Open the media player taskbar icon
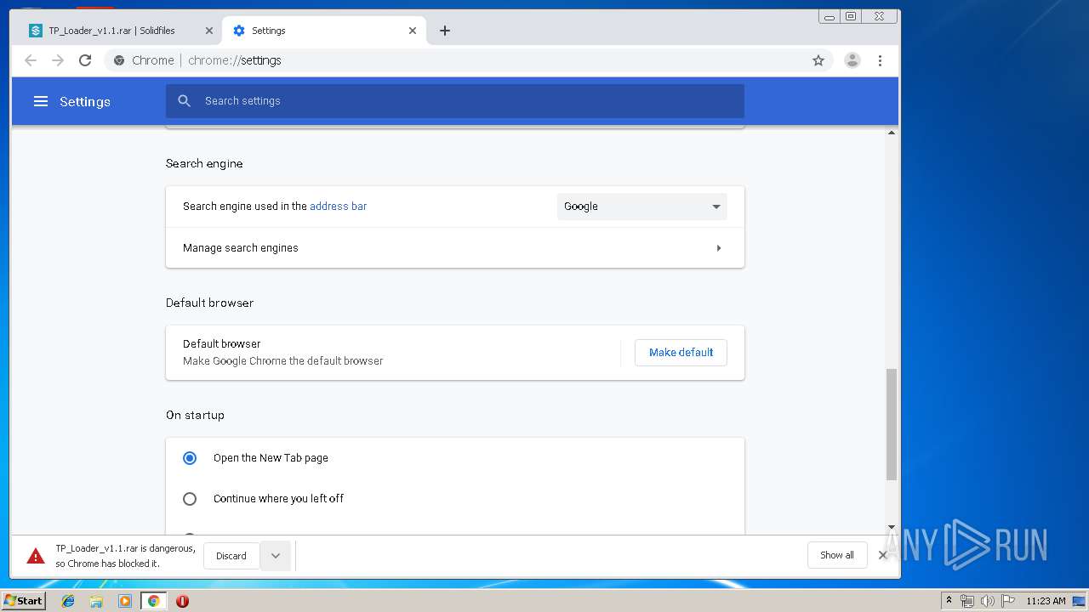Screen dimensions: 1089x612 tap(125, 601)
